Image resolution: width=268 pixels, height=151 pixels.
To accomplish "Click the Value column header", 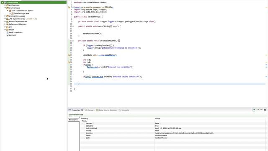I will pyautogui.click(x=157, y=118).
